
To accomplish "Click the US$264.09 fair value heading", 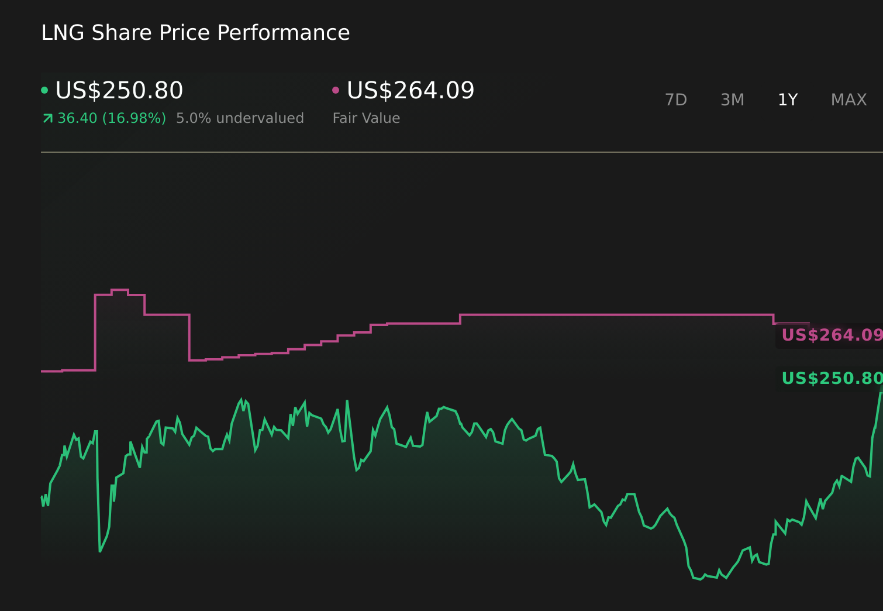I will [x=410, y=90].
